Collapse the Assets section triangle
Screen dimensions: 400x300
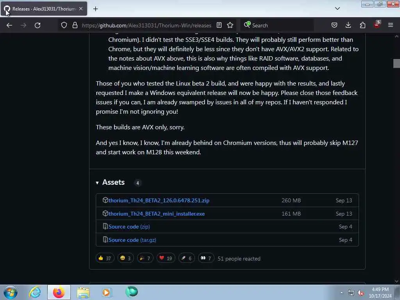coord(97,183)
